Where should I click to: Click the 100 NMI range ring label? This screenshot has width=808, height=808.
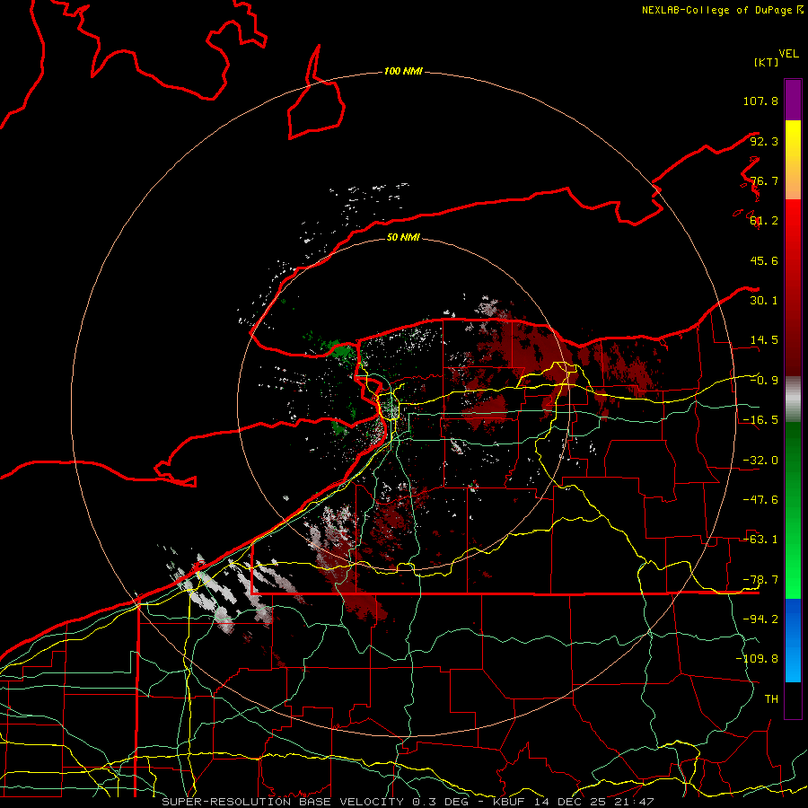[x=403, y=71]
